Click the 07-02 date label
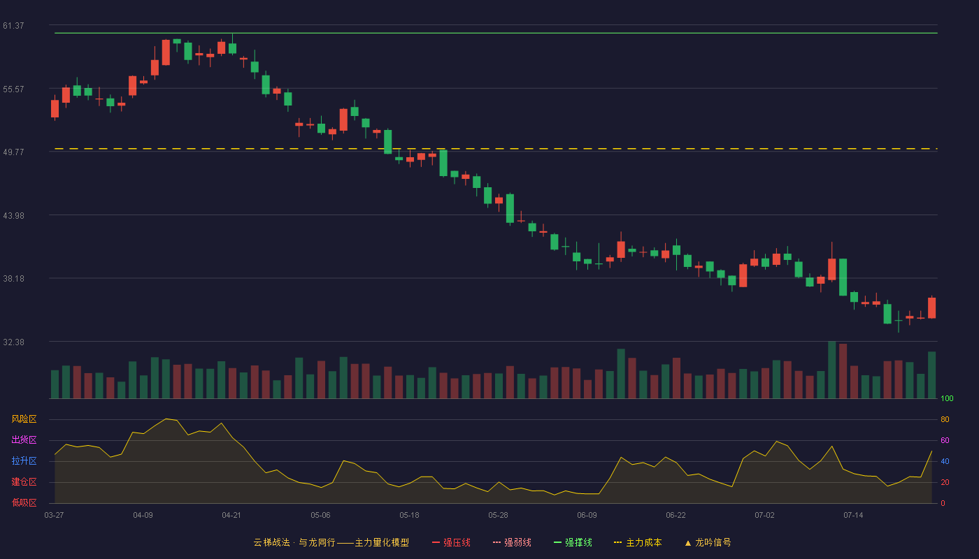979x559 pixels. point(765,515)
